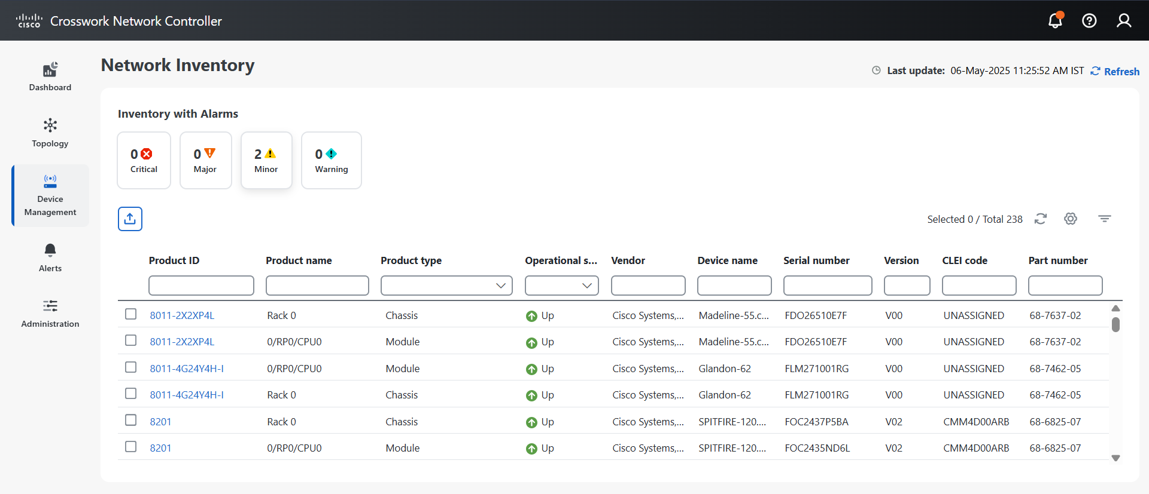This screenshot has height=494, width=1149.
Task: Open 8011-2X2XP4L link in Rack 0 row
Action: point(182,315)
